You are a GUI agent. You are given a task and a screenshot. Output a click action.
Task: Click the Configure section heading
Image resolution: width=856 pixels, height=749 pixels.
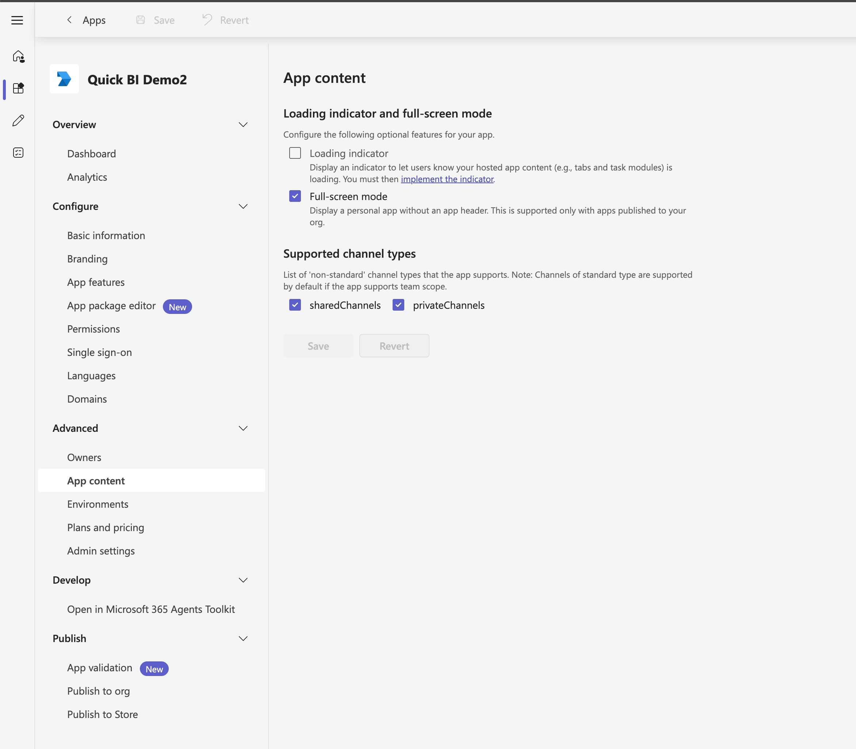tap(75, 206)
